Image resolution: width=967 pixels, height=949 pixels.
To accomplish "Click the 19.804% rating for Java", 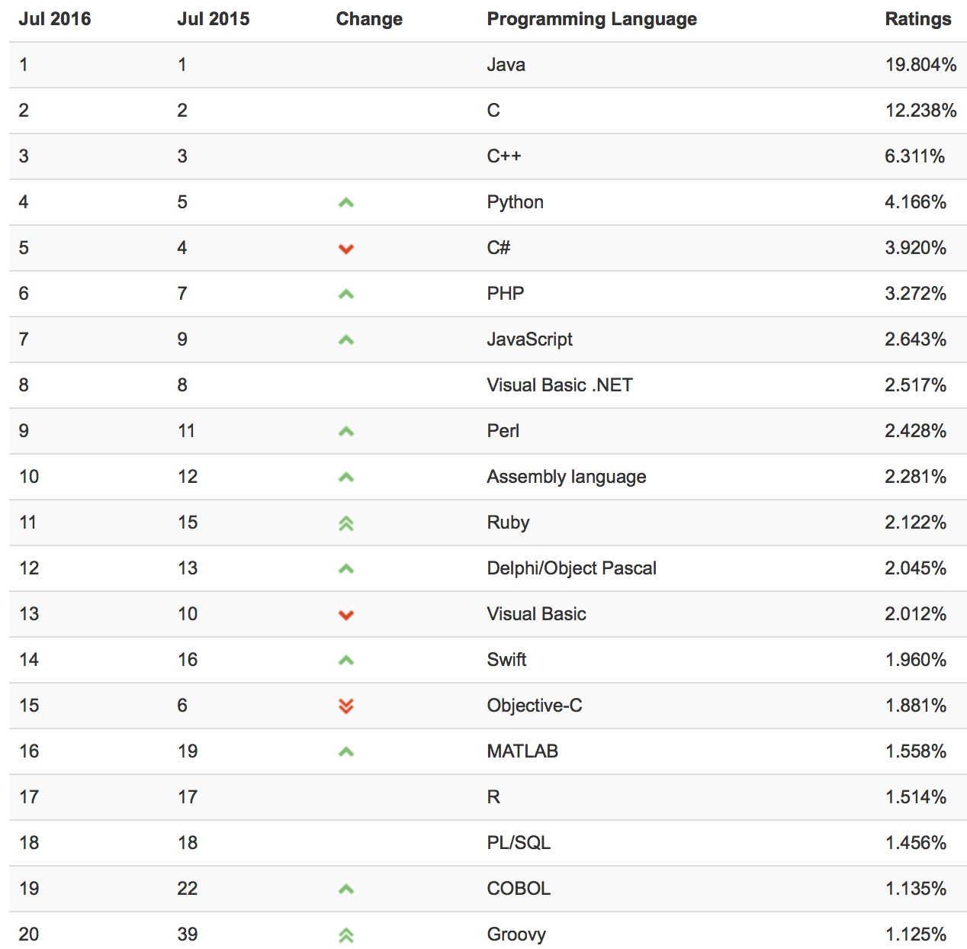I will click(920, 65).
